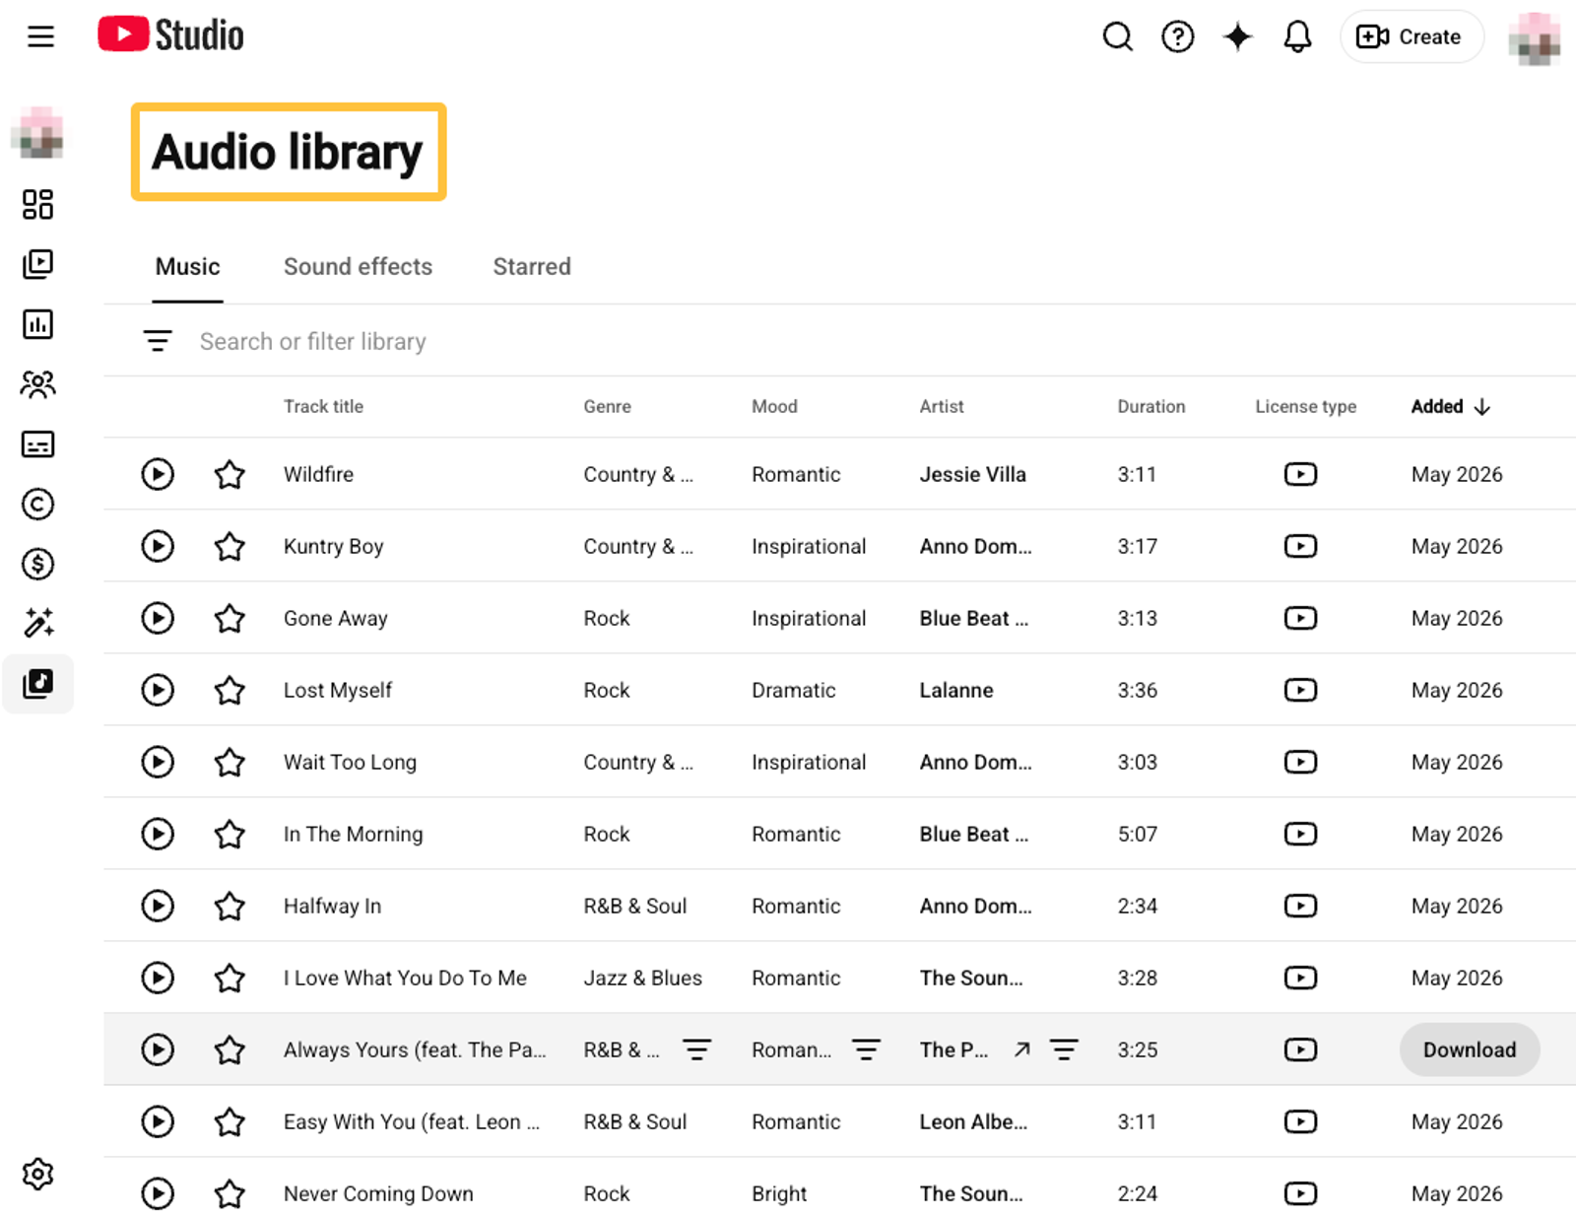Click the Search or filter library field
1576x1217 pixels.
pos(313,341)
